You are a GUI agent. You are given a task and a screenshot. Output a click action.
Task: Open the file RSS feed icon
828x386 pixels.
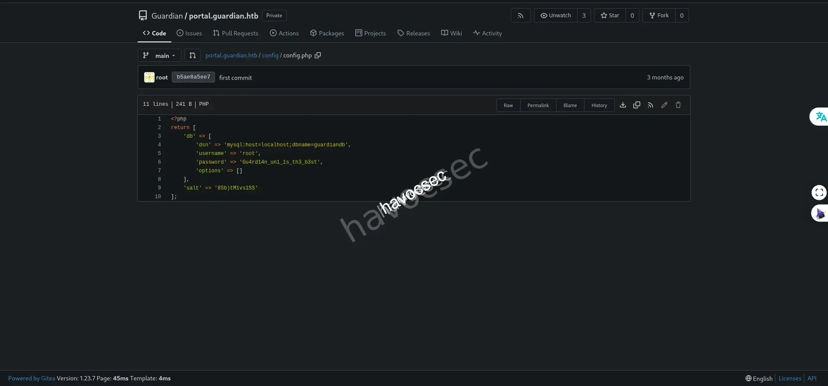pyautogui.click(x=650, y=105)
